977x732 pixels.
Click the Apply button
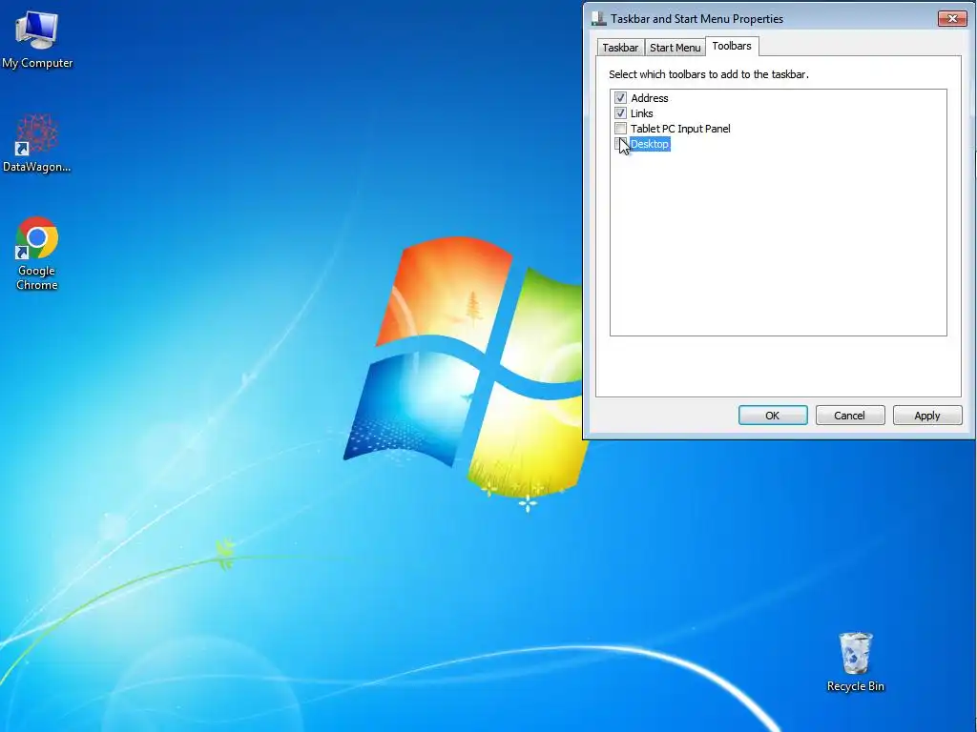(927, 416)
